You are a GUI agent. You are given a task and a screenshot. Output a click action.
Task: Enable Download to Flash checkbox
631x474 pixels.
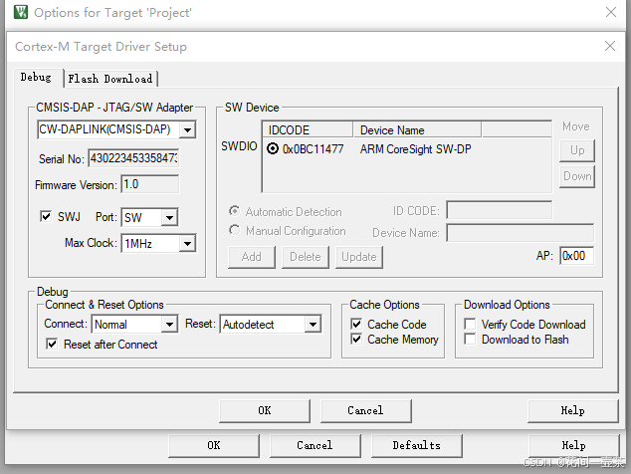(x=470, y=340)
